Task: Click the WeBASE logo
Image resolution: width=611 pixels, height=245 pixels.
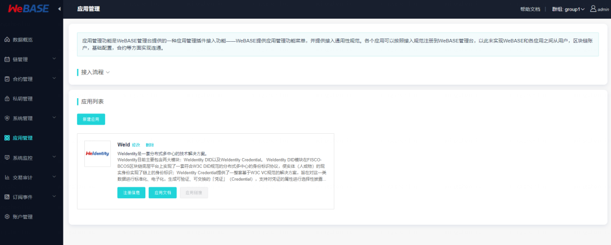Action: (x=28, y=8)
